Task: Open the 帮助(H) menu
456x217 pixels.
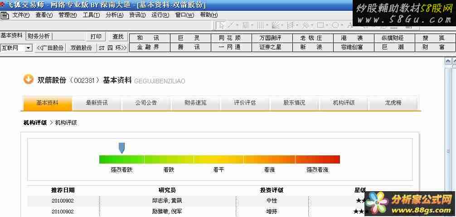Action: 209,15
